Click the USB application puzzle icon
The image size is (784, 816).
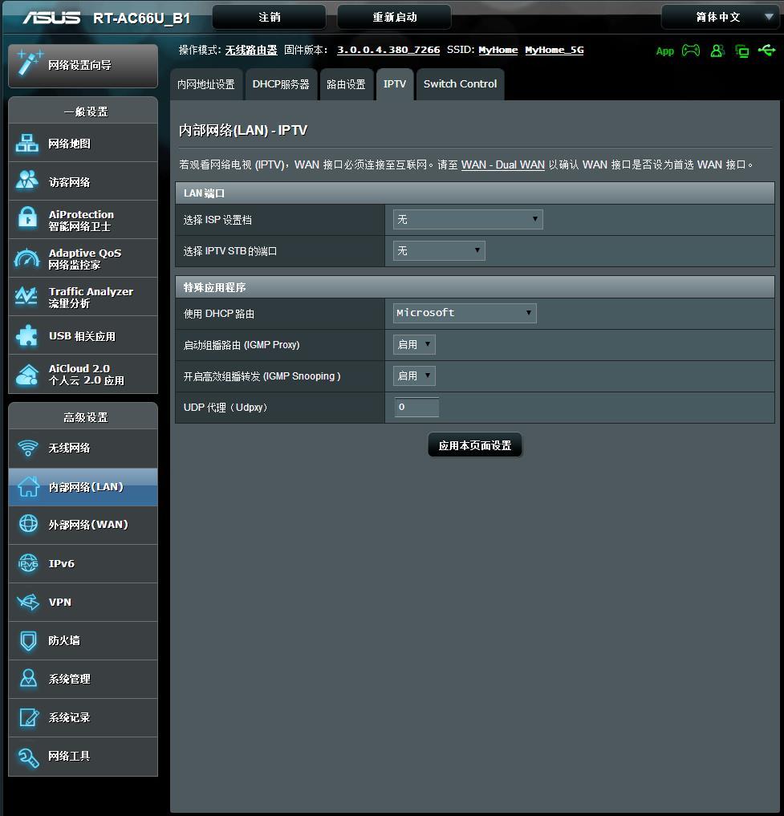point(27,336)
